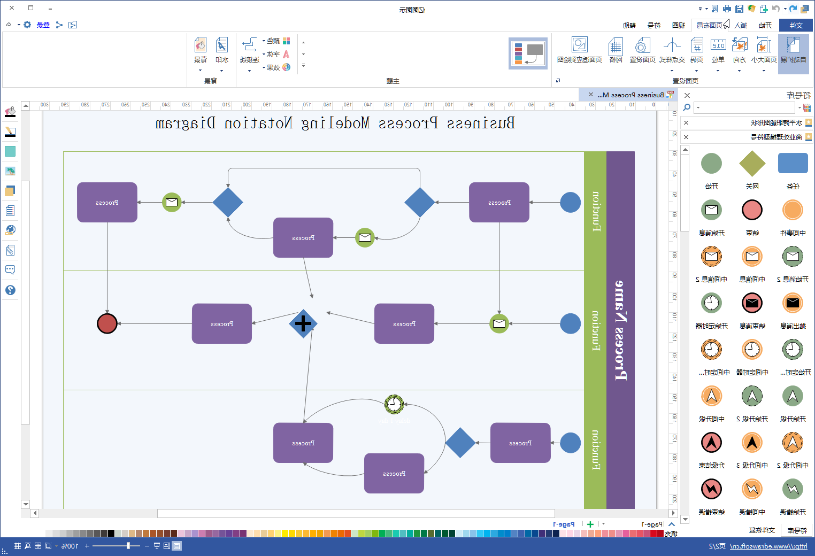Click the save floppy disk icon
The image size is (815, 556).
pyautogui.click(x=739, y=9)
